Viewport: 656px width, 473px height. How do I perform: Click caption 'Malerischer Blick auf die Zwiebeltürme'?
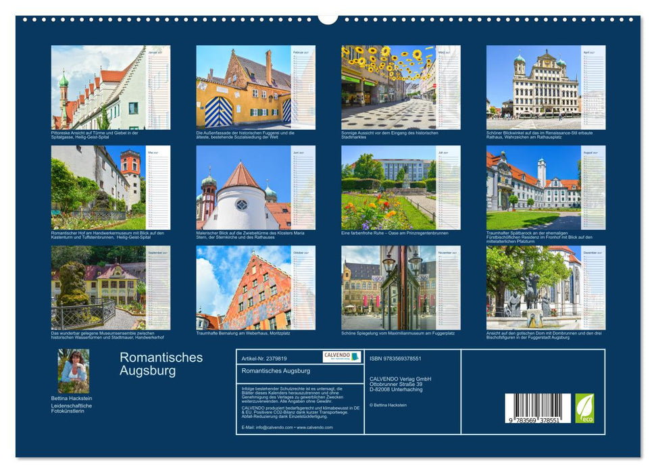click(x=251, y=235)
